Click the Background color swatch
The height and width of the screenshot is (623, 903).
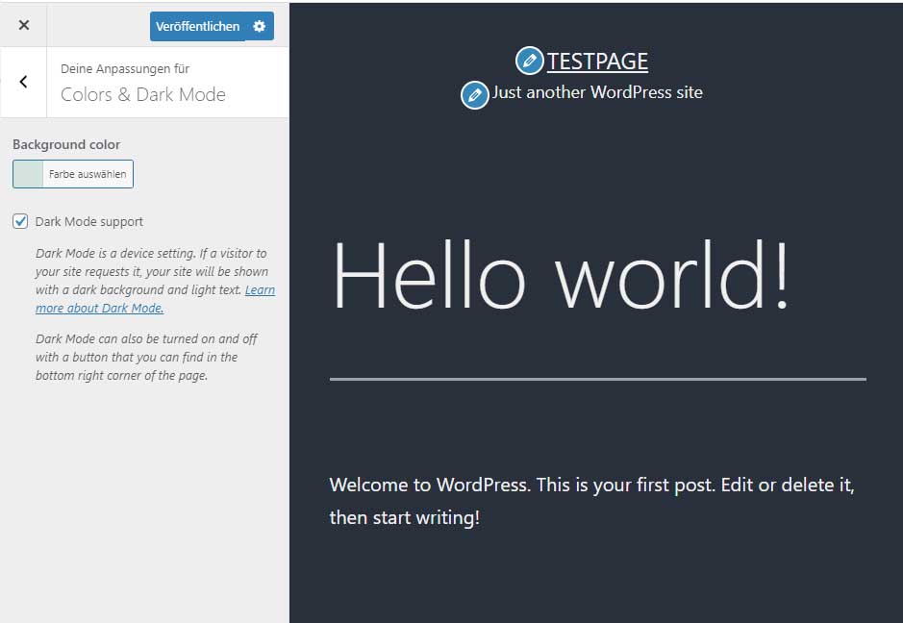[x=29, y=174]
